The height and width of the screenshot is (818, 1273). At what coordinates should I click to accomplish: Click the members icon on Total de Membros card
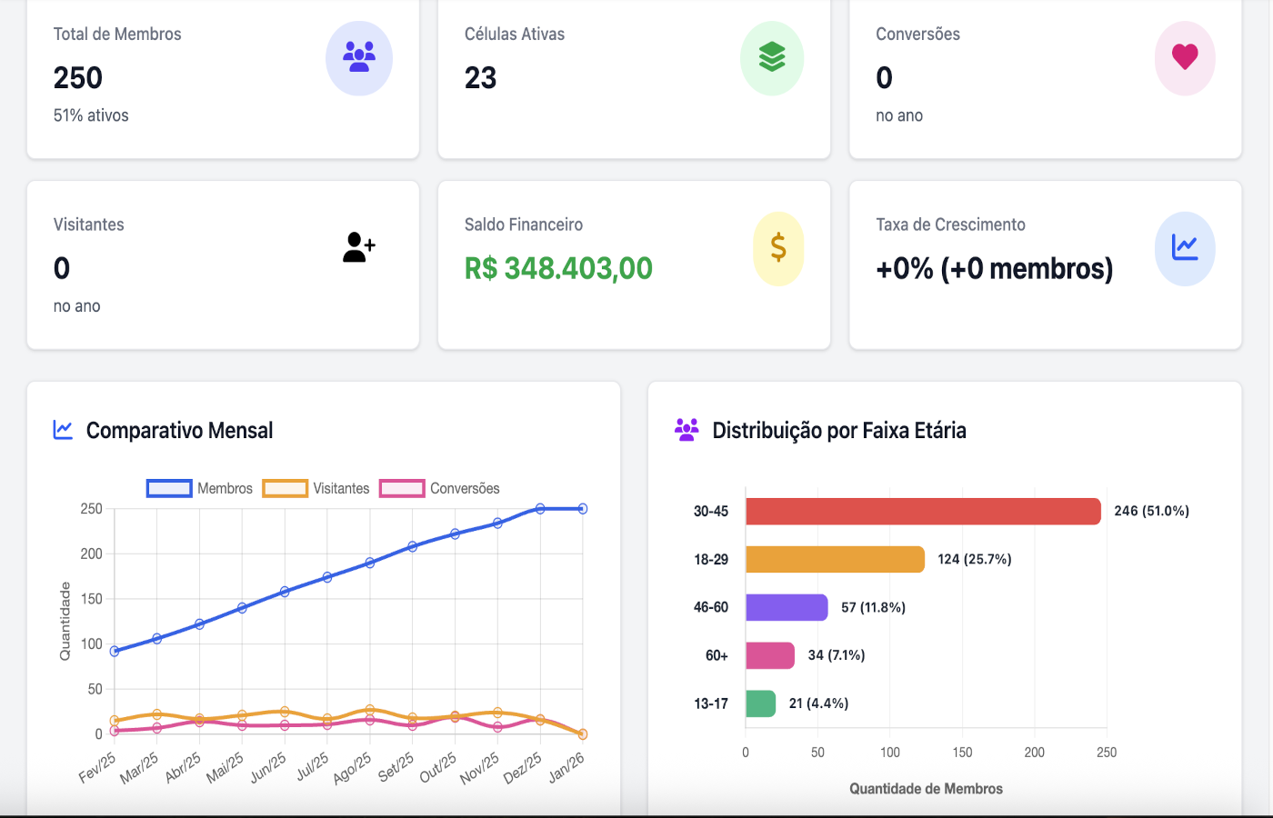pos(358,57)
